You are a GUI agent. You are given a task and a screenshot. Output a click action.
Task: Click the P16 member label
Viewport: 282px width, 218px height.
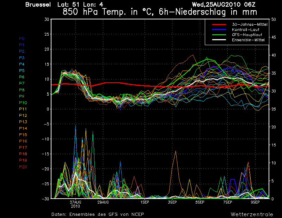(x=23, y=141)
